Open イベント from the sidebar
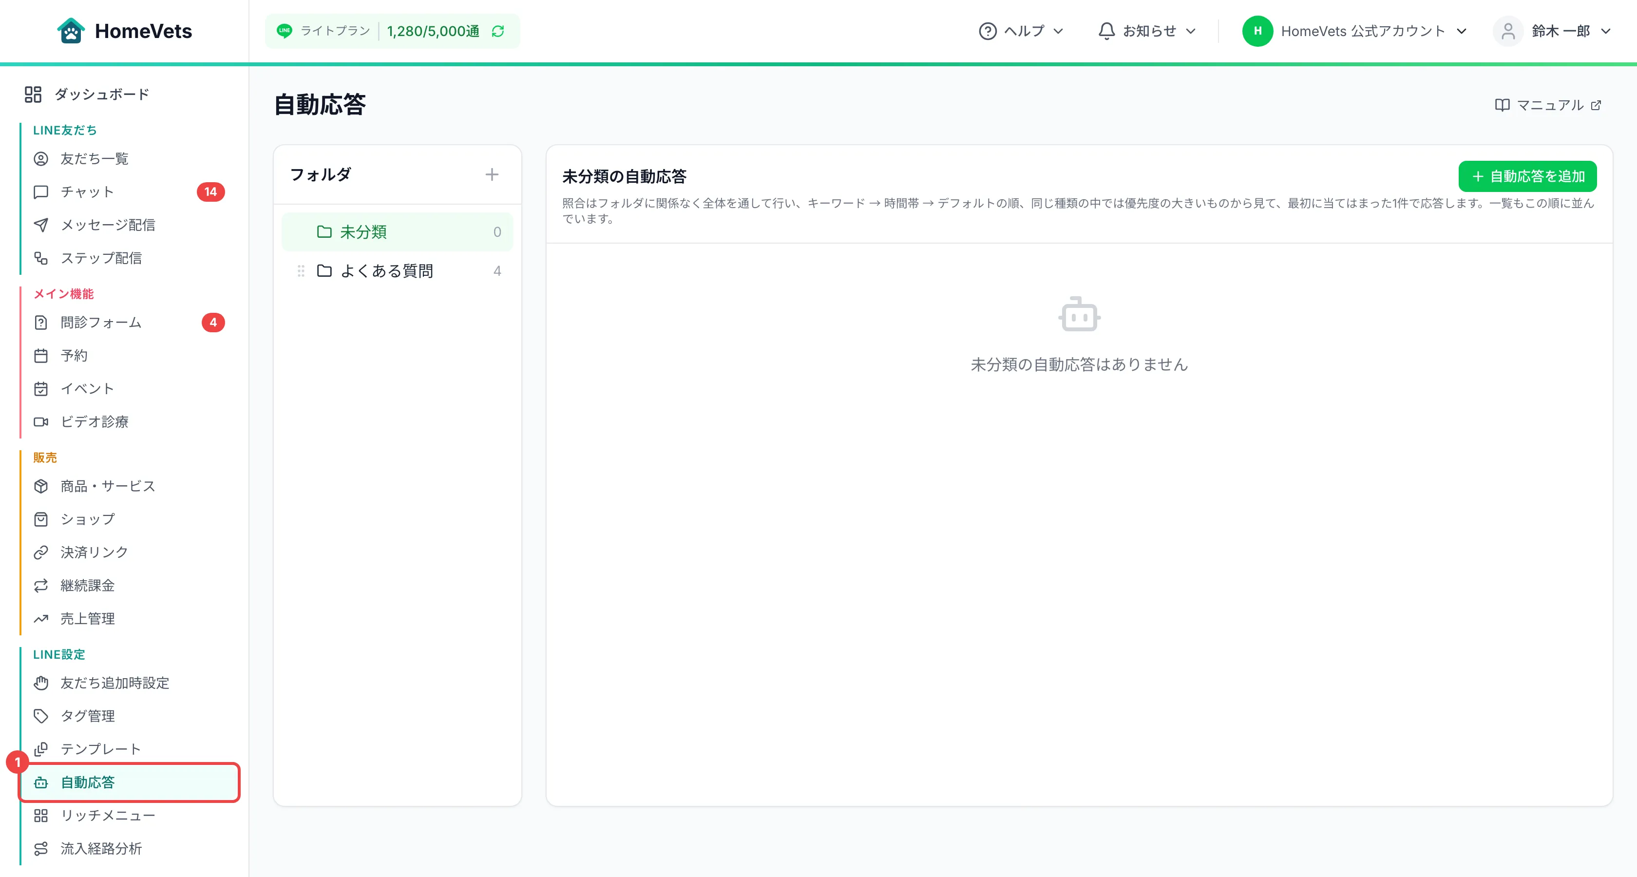 tap(129, 388)
